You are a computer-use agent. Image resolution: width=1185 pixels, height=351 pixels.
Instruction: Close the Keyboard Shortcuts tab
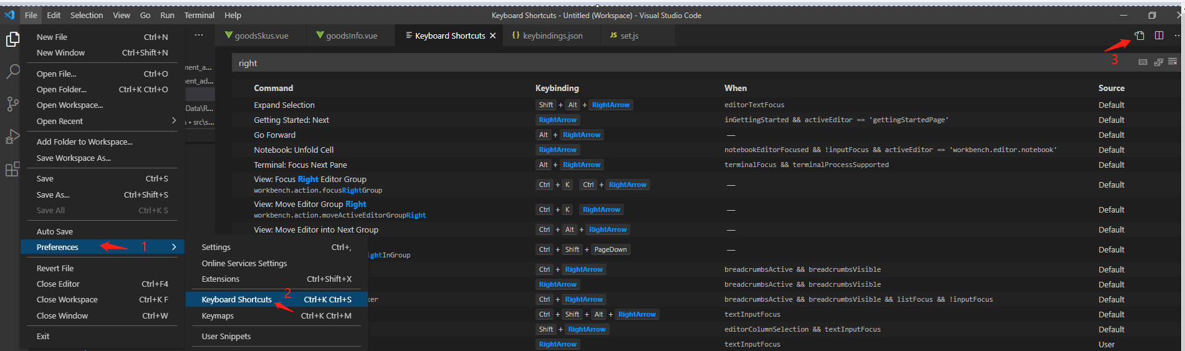click(x=492, y=36)
